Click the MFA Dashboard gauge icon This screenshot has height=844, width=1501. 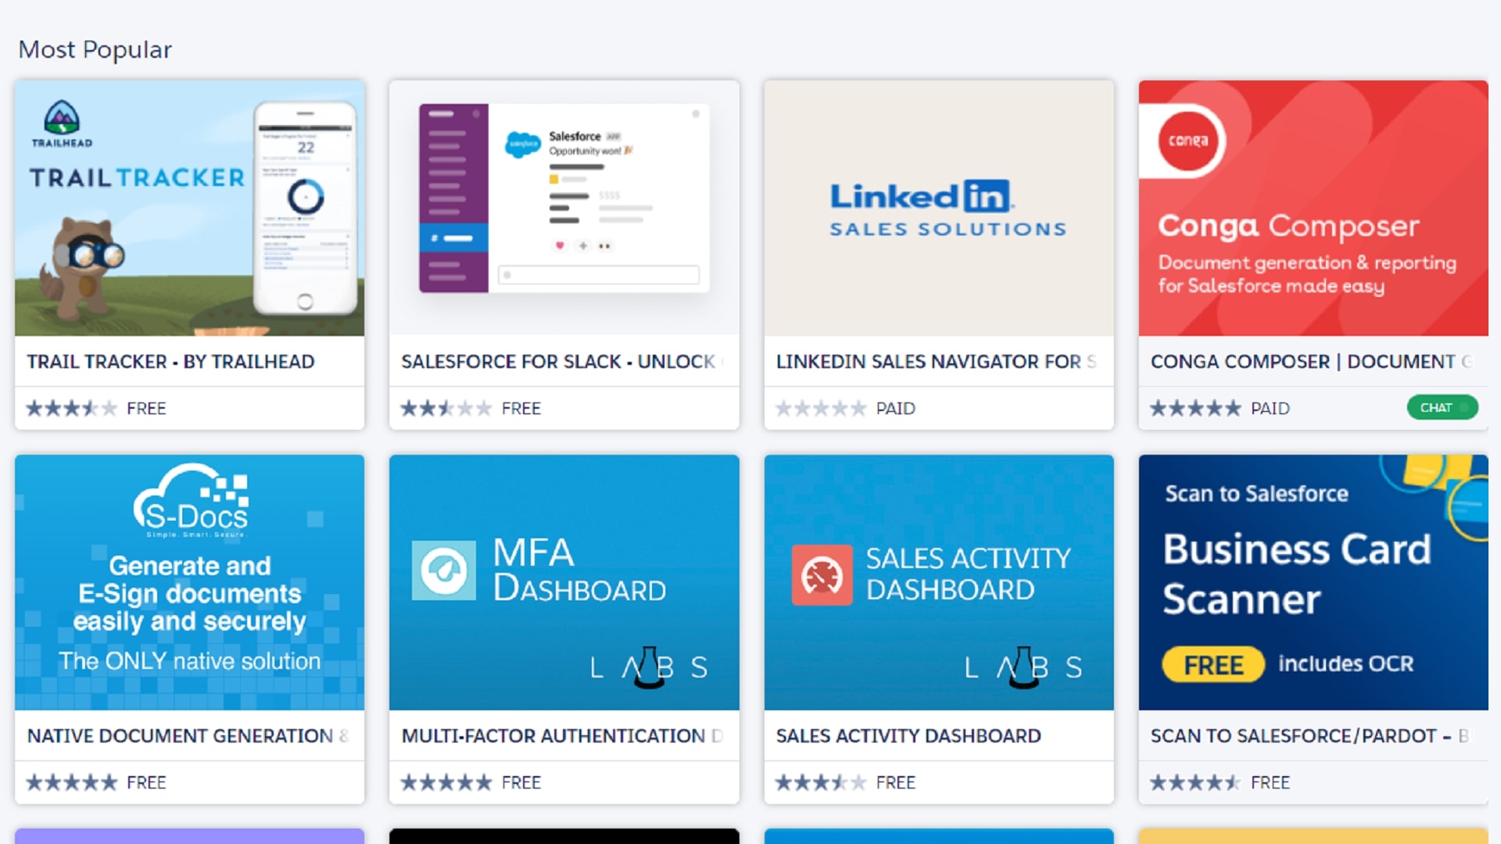(444, 570)
